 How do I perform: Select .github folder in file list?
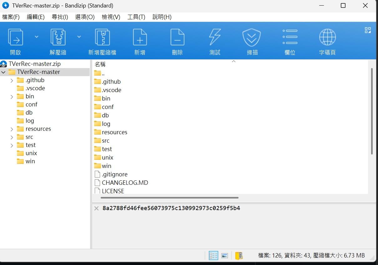click(107, 82)
